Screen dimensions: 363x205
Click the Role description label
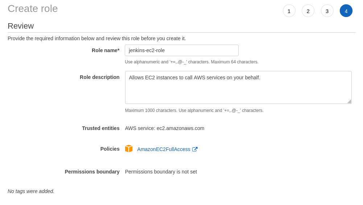coord(99,77)
